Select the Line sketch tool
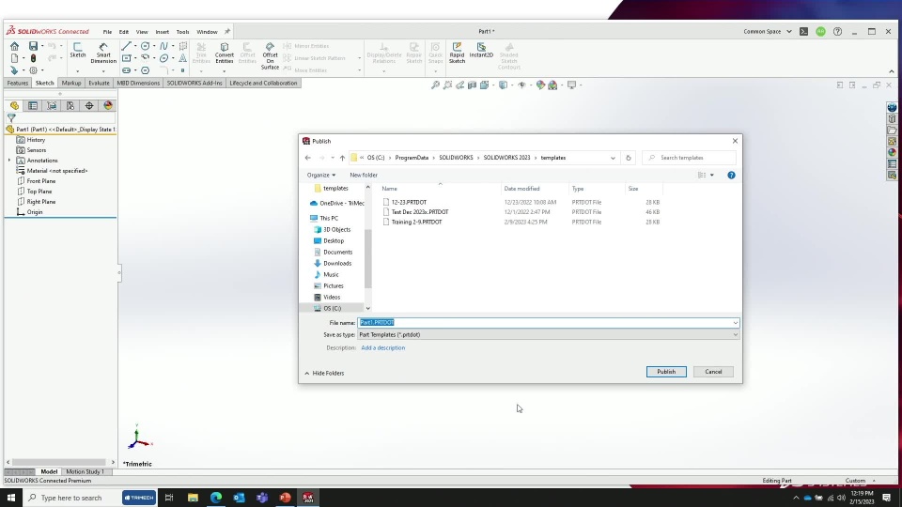Viewport: 902px width, 507px height. (x=126, y=46)
